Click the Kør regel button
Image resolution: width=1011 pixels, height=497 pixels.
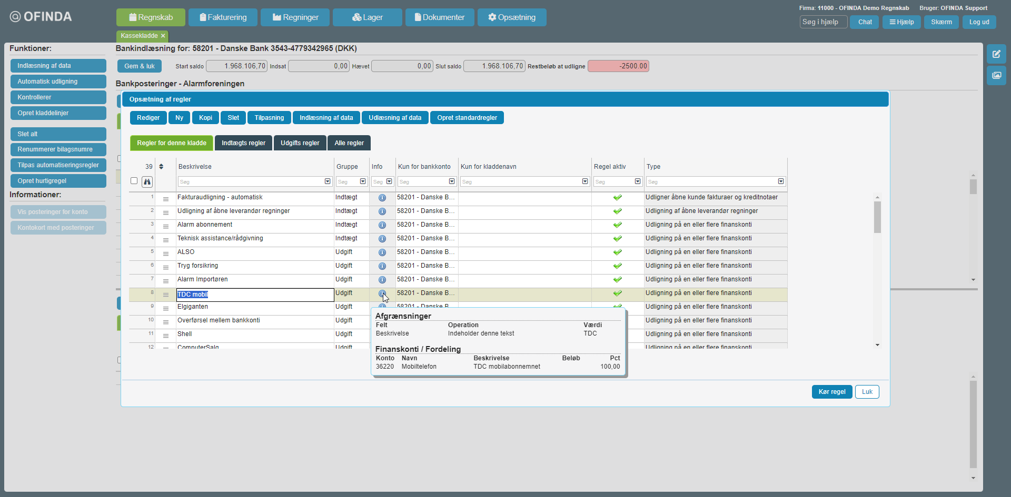pos(831,392)
